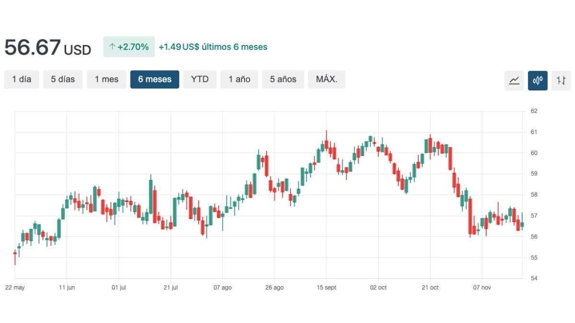Click the "22 may" axis date label
Image resolution: width=575 pixels, height=323 pixels.
[16, 287]
